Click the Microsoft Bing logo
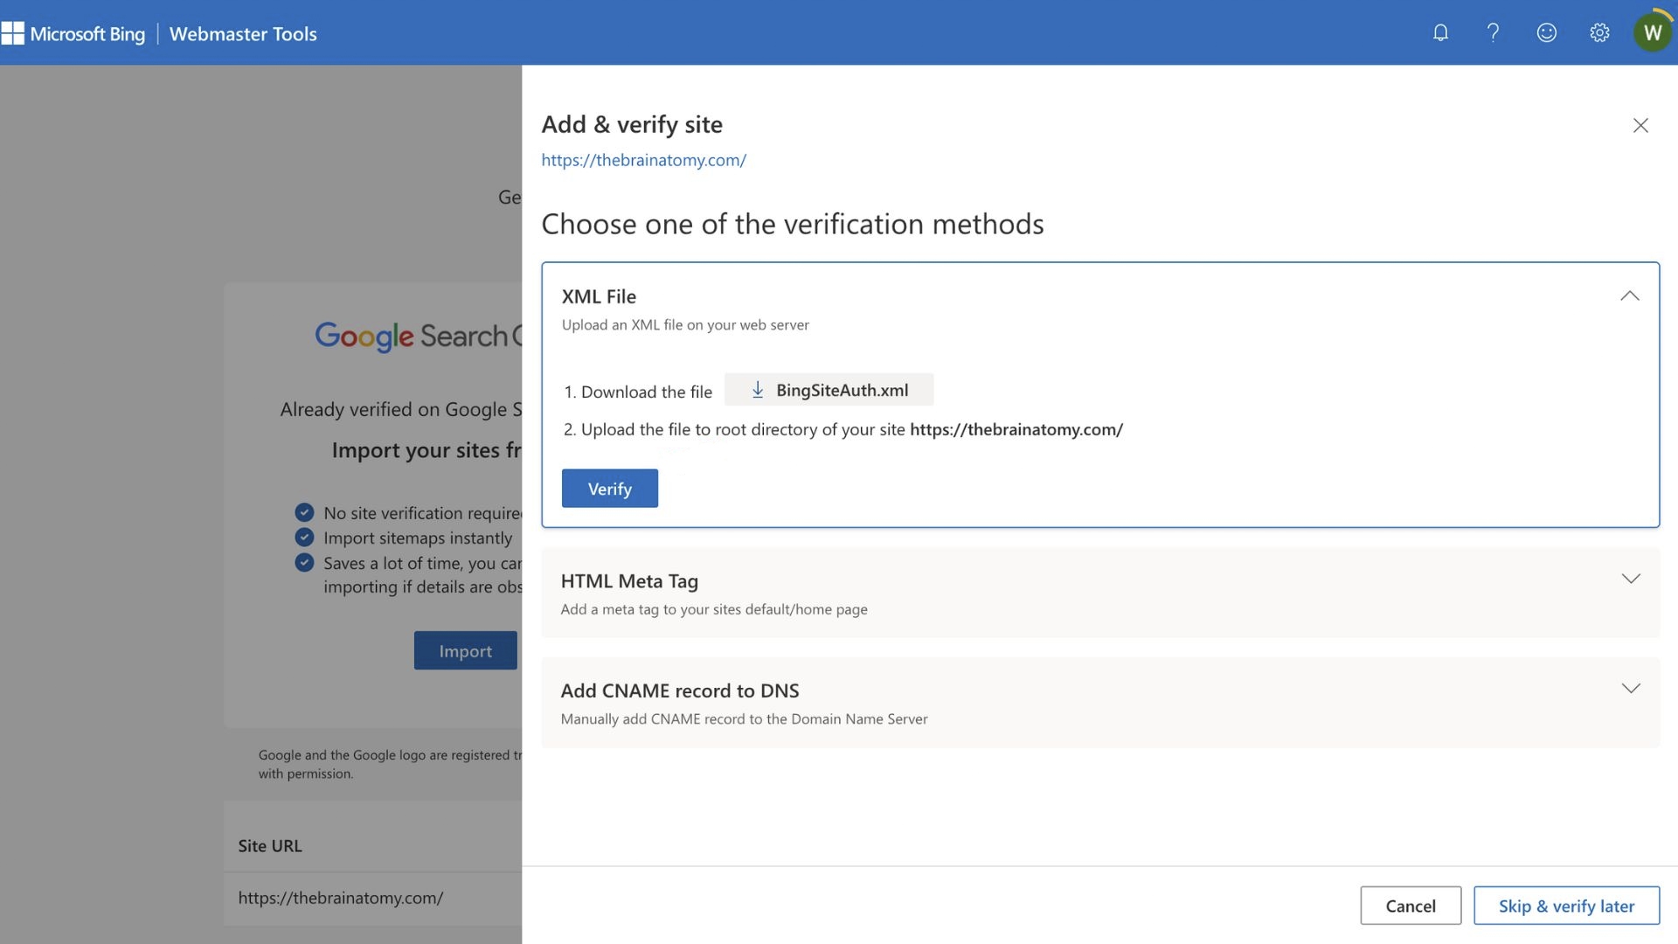 click(x=74, y=34)
